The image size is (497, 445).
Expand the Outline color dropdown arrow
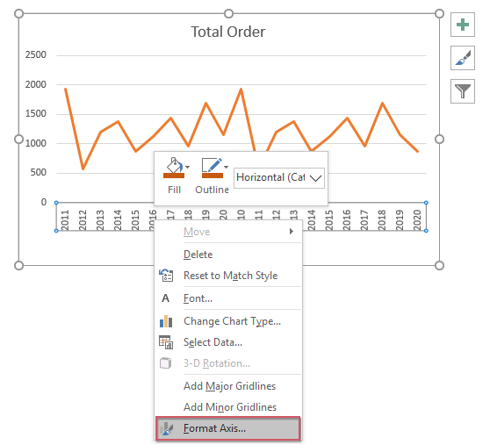pos(226,167)
